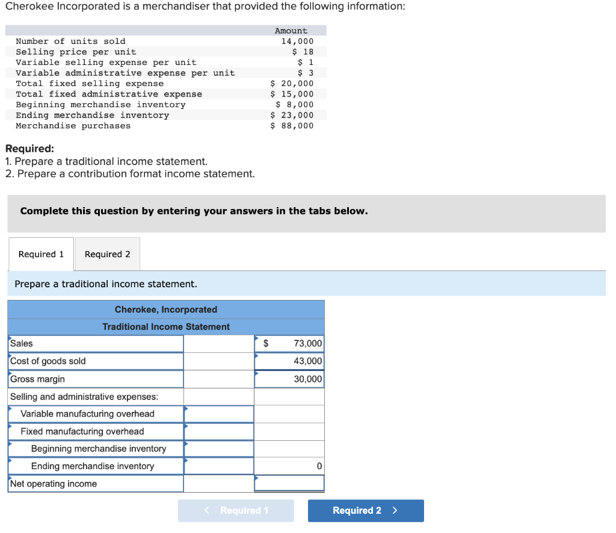Select the Sales amount field showing 73,000
This screenshot has width=616, height=533.
click(x=289, y=343)
